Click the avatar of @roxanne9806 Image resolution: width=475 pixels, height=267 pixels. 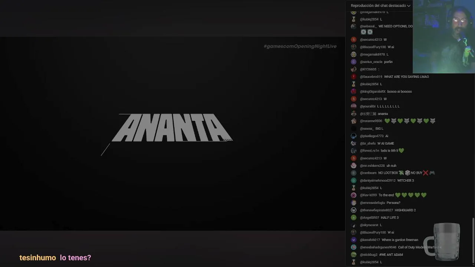click(354, 121)
